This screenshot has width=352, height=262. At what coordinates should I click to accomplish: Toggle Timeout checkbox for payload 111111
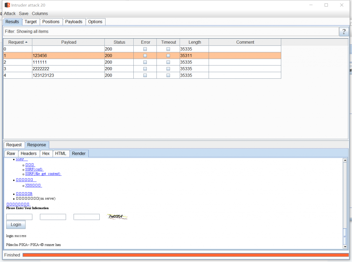point(168,62)
